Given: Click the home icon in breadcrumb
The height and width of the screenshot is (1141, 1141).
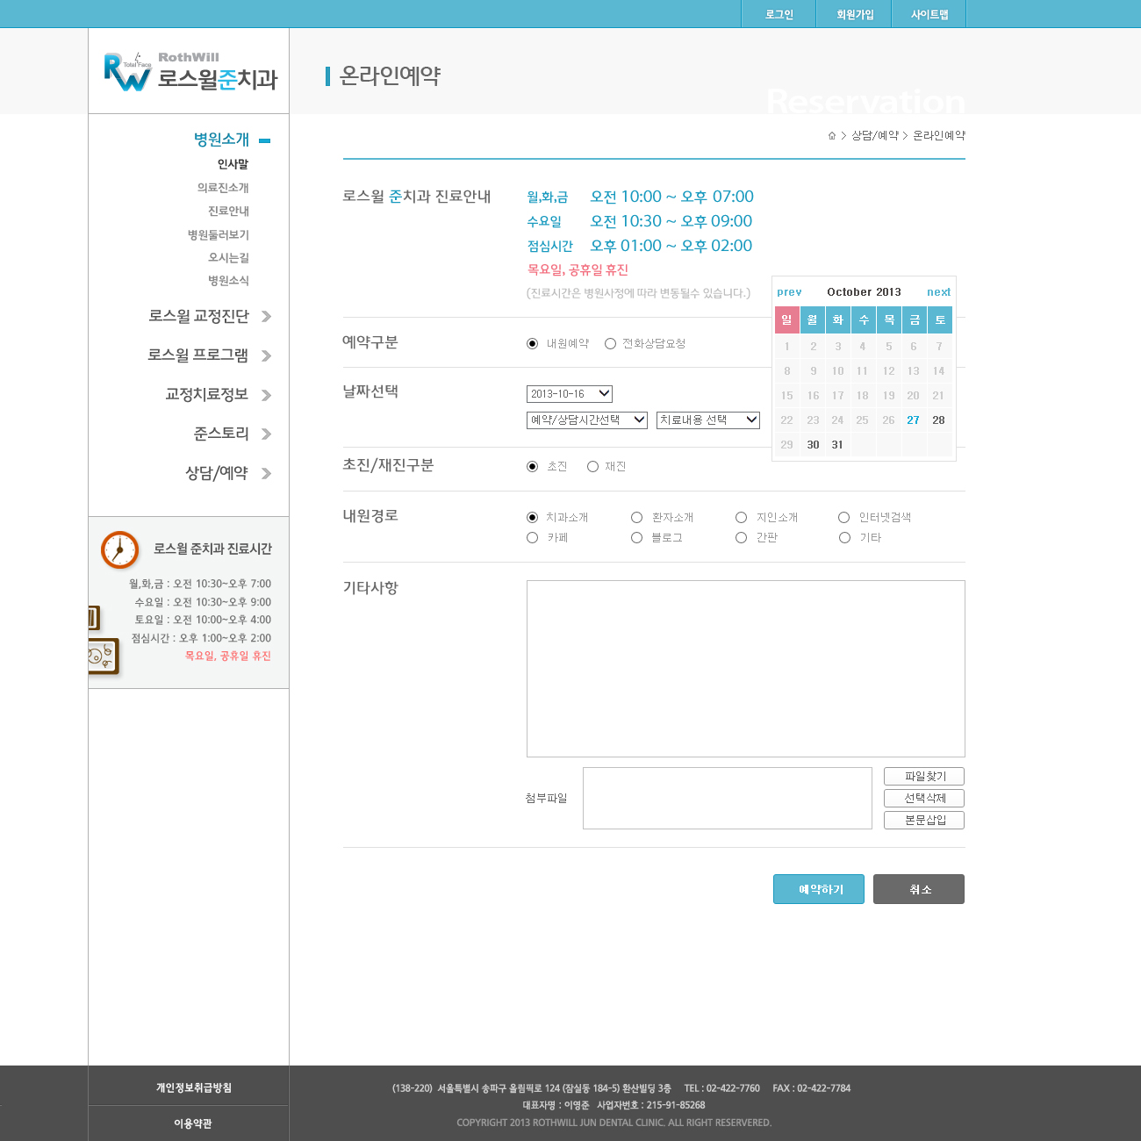Looking at the screenshot, I should [x=831, y=135].
